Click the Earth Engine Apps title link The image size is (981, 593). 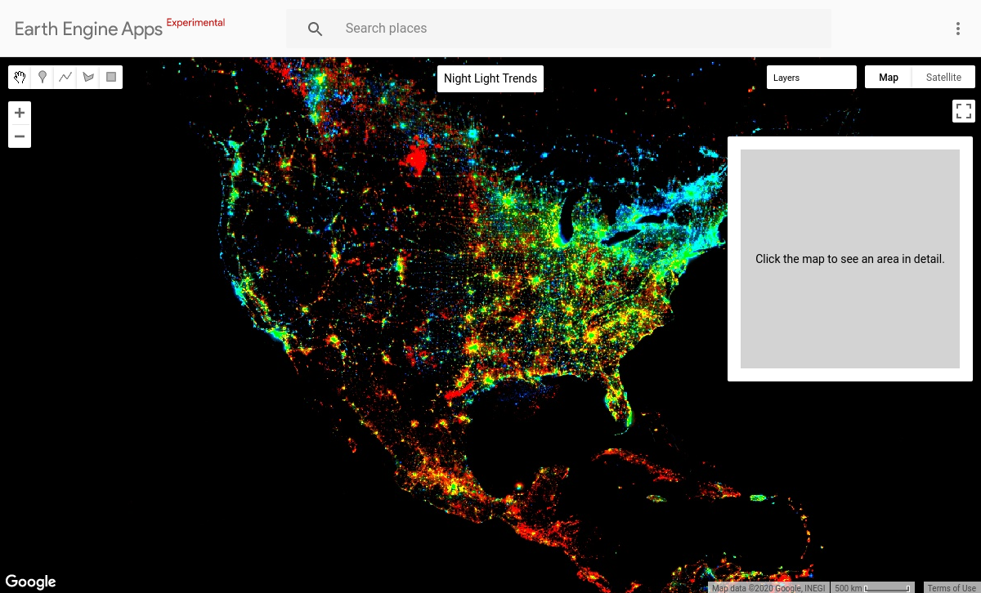click(x=90, y=29)
